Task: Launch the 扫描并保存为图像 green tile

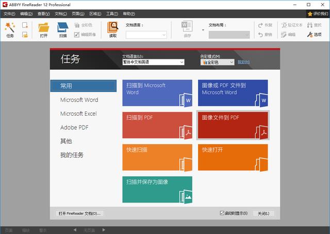Action: (x=157, y=189)
